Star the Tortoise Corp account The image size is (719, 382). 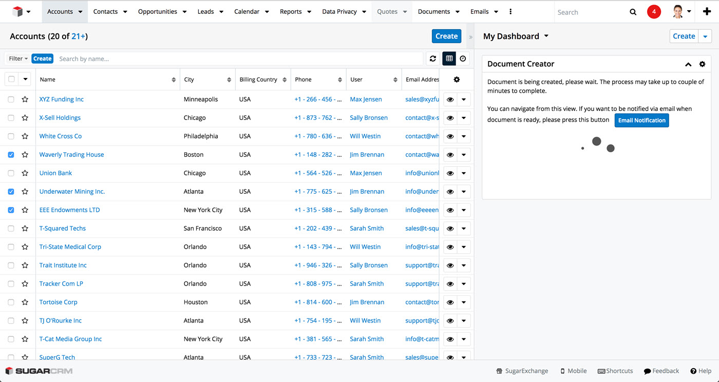[x=25, y=303]
